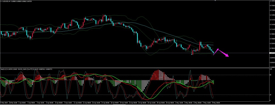275x105 pixels.
Task: Open the AUDUSD,H4 chart title dropdown arrow
Action: [x=1, y=1]
